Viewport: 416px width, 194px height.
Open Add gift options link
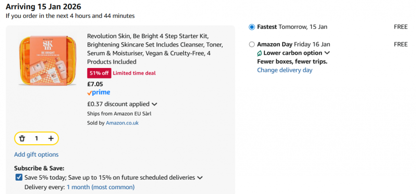[x=36, y=154]
